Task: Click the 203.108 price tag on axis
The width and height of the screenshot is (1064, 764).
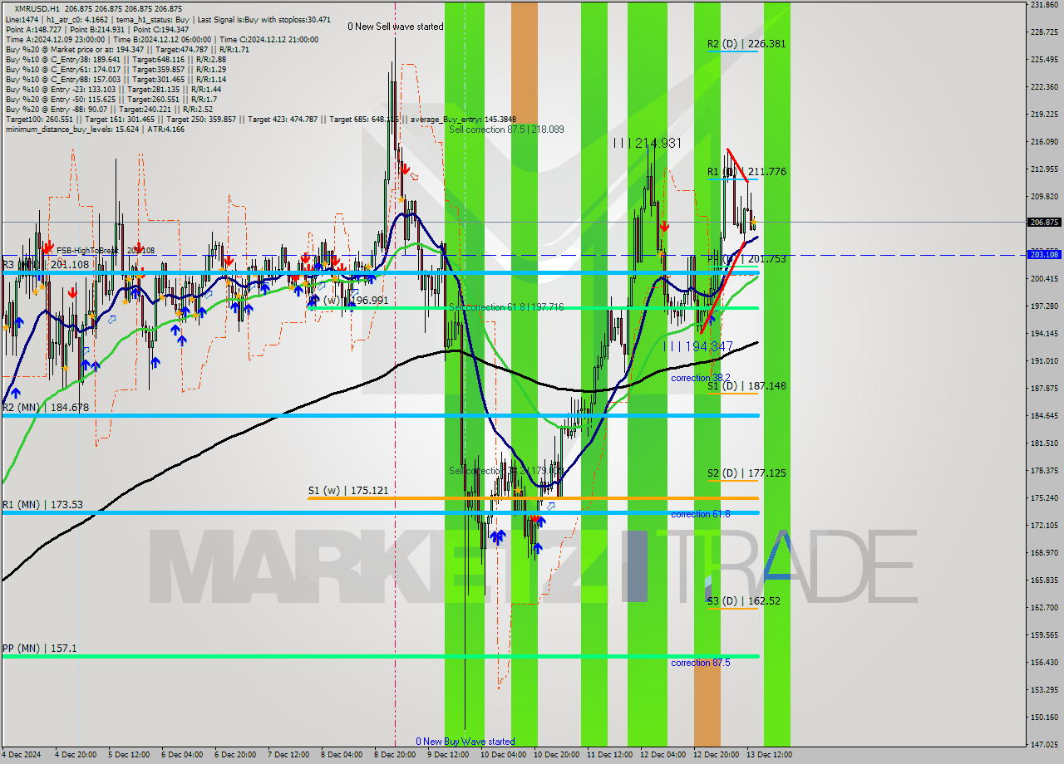Action: click(x=1044, y=254)
